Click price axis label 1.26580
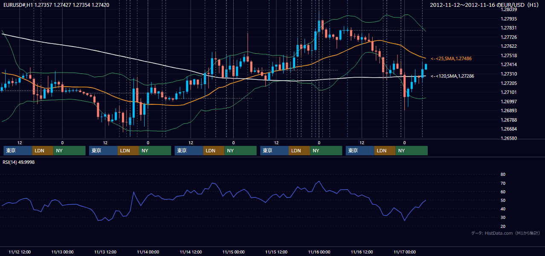This screenshot has width=545, height=256. coord(509,138)
